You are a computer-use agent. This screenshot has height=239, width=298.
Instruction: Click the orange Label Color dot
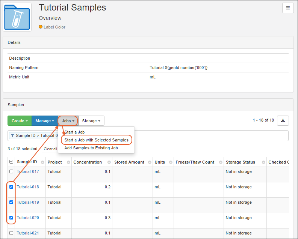(41, 27)
